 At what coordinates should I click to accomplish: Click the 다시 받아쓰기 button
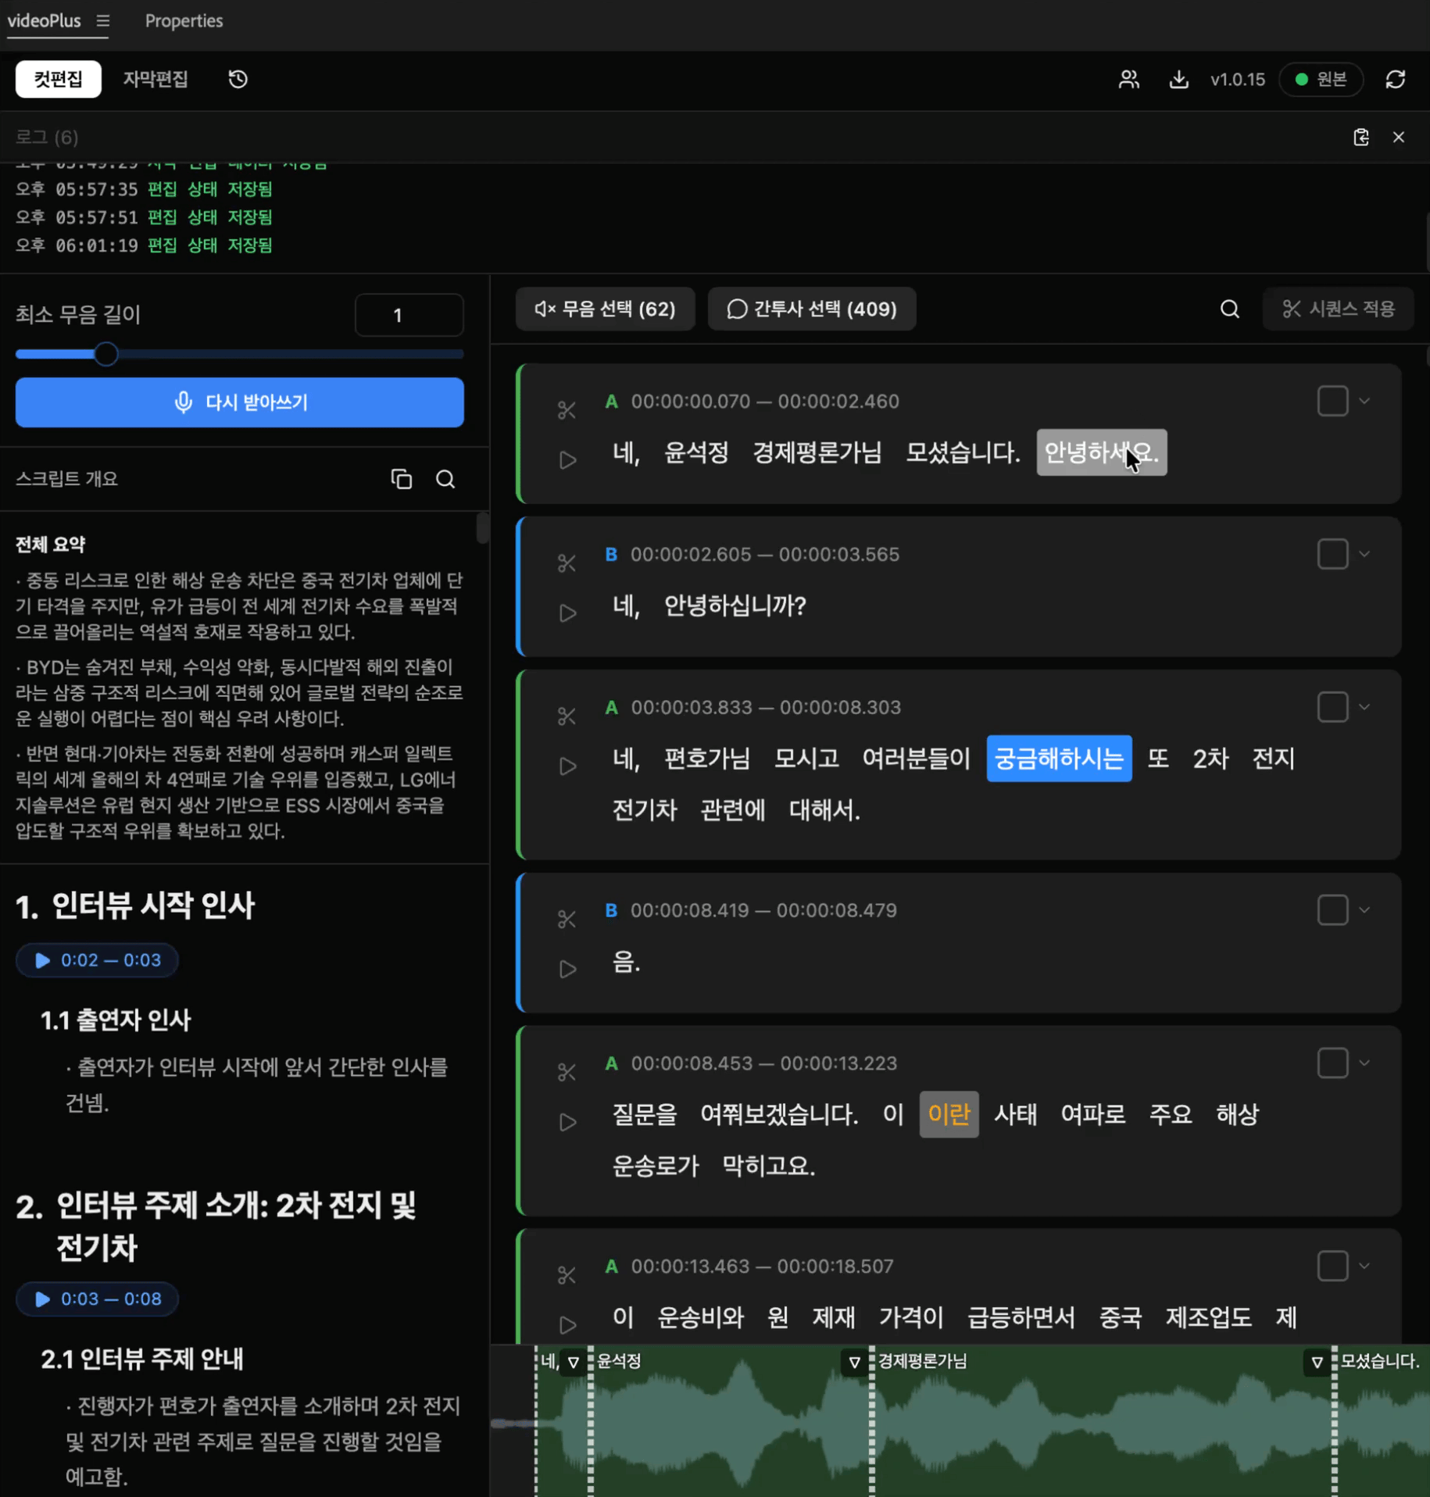(240, 402)
